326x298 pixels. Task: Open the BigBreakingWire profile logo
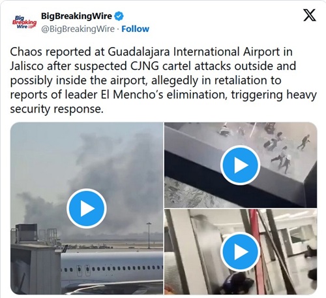pyautogui.click(x=24, y=22)
